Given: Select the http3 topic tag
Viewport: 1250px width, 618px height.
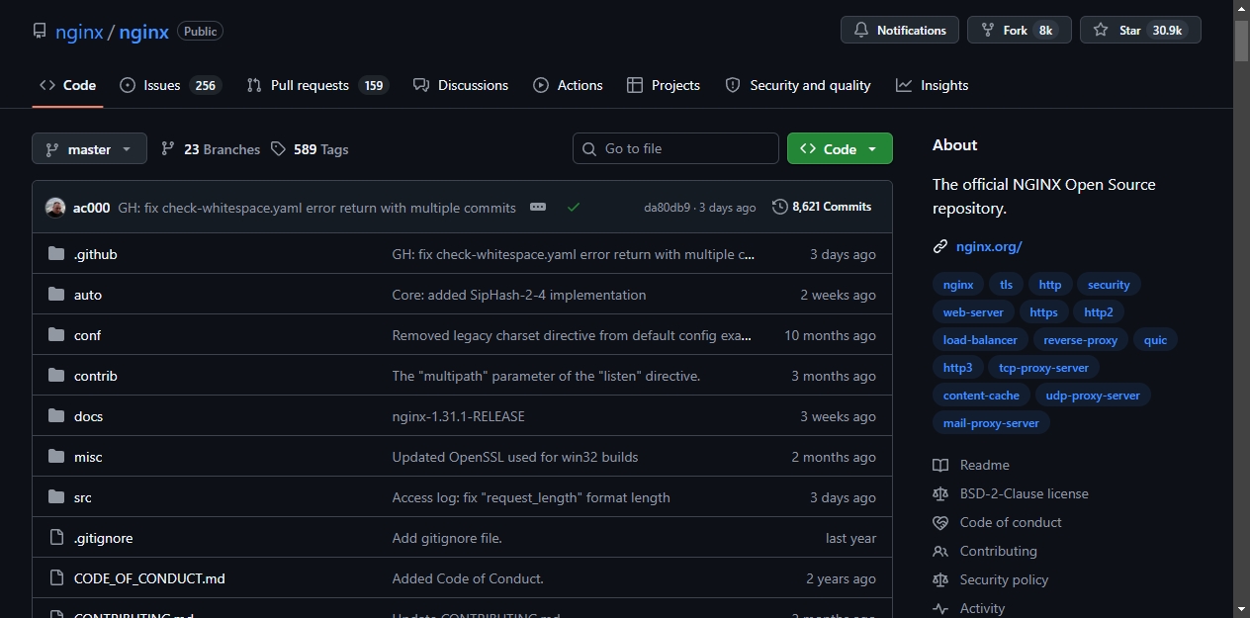Looking at the screenshot, I should [957, 367].
